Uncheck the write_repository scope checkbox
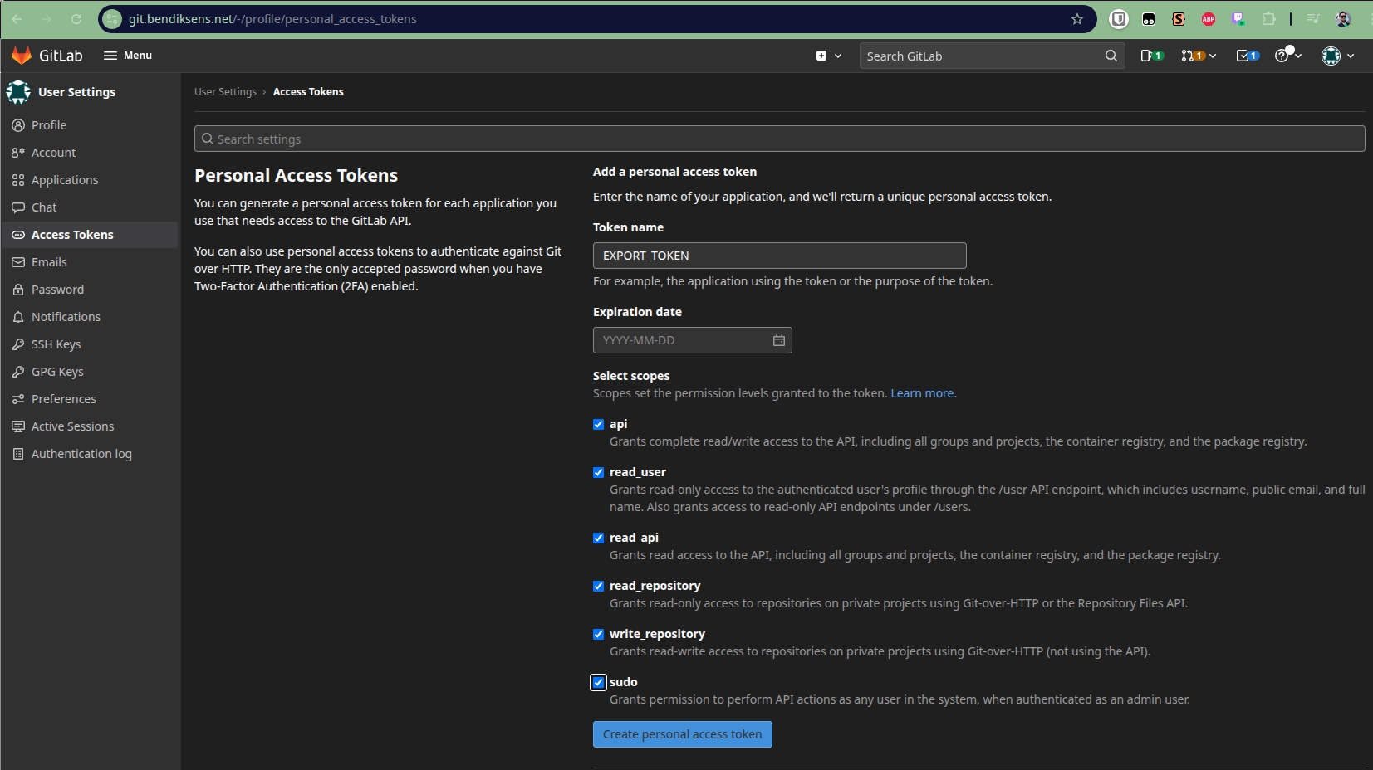 [598, 634]
